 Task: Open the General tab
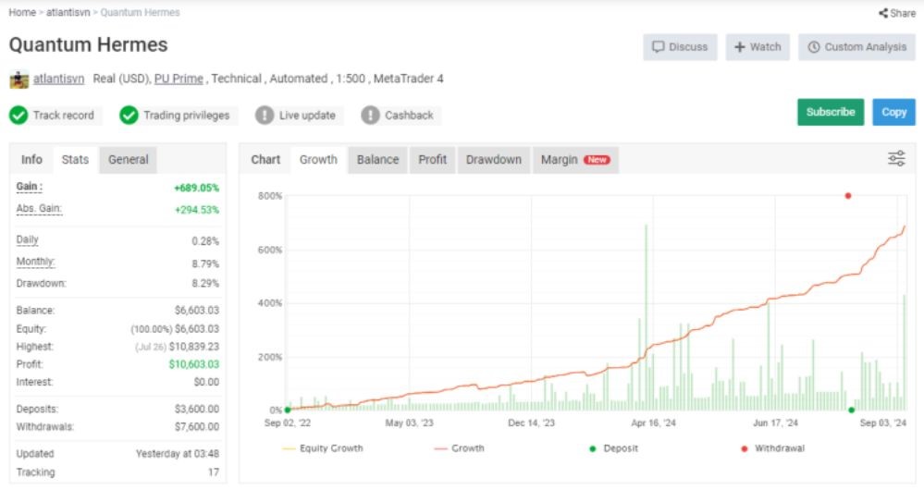click(128, 159)
